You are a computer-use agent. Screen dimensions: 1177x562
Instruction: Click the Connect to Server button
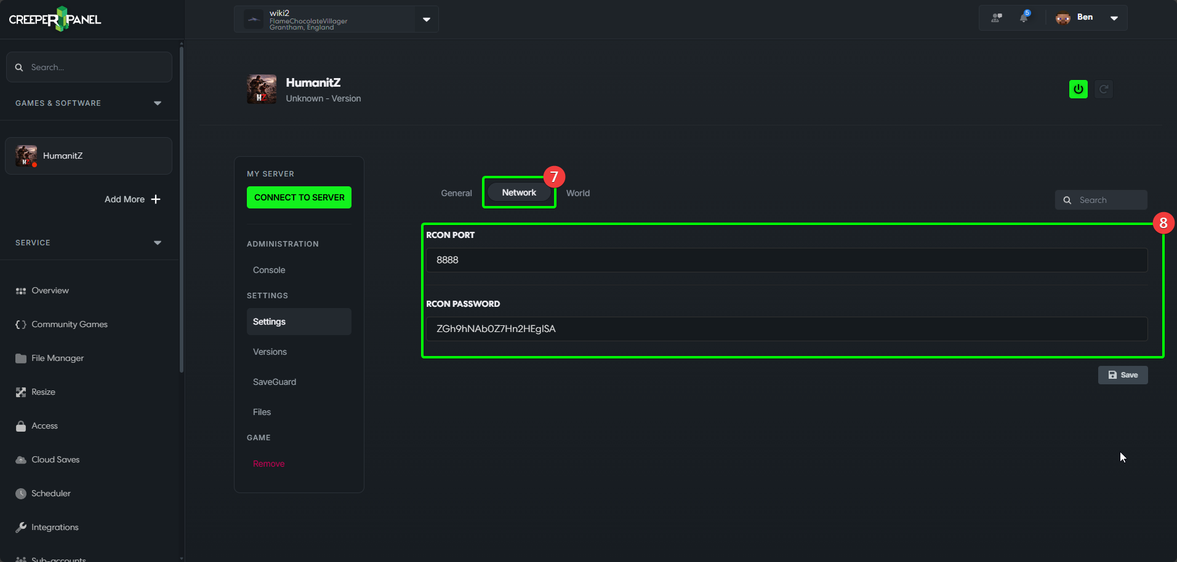tap(299, 197)
